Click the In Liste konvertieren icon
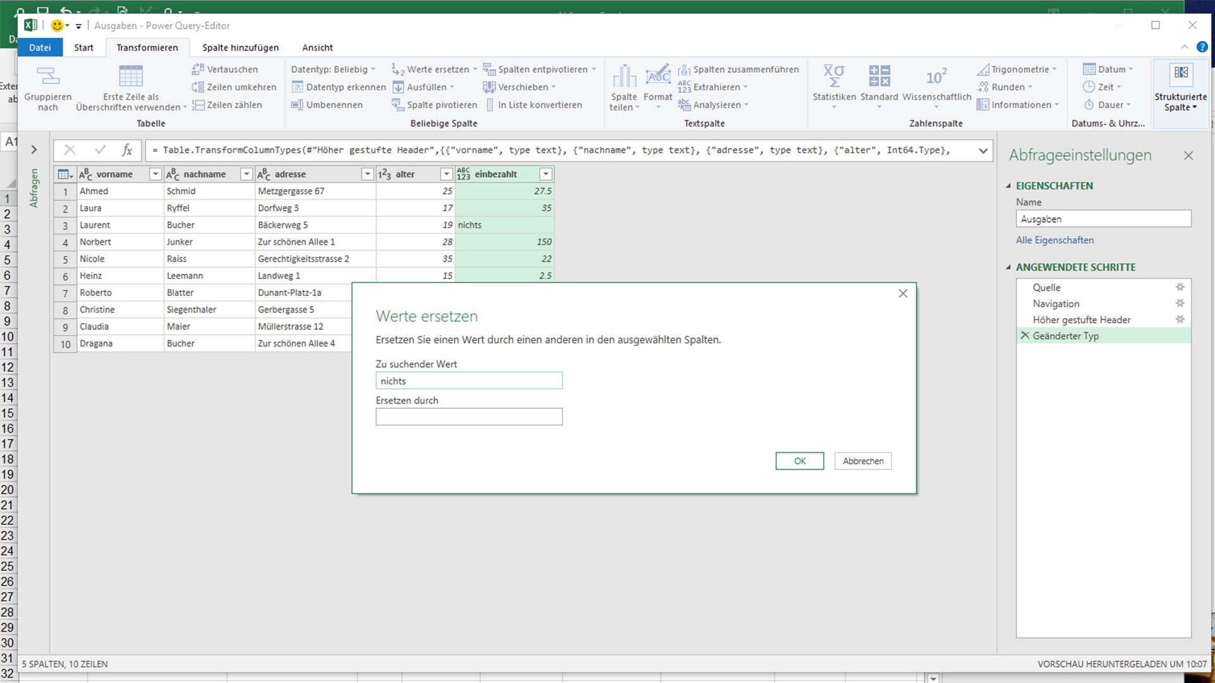The height and width of the screenshot is (683, 1215). (490, 104)
